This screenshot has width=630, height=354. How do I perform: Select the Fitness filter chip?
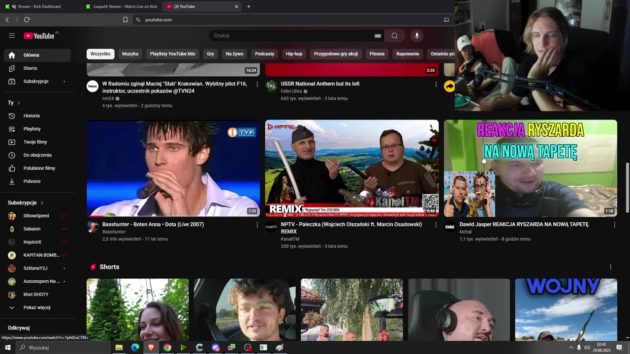(x=377, y=54)
